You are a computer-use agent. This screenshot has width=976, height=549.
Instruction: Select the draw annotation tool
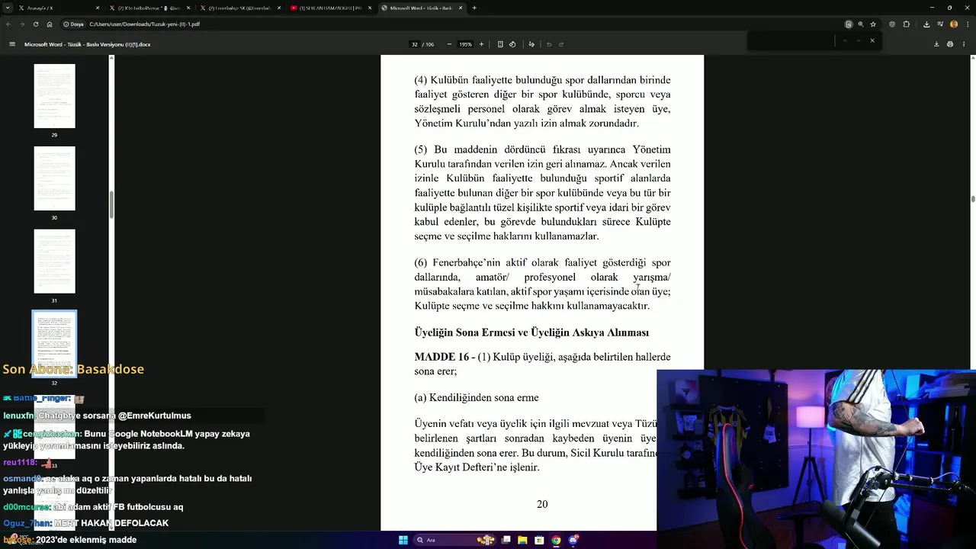[531, 44]
